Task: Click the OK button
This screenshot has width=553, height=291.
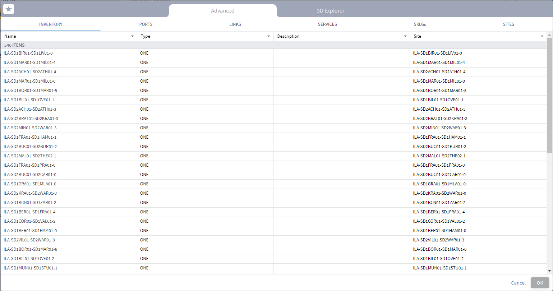Action: pos(540,283)
